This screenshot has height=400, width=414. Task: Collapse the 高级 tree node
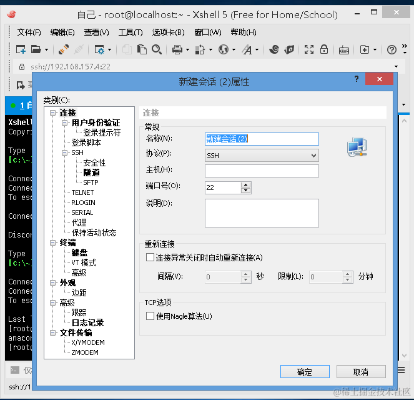[53, 302]
